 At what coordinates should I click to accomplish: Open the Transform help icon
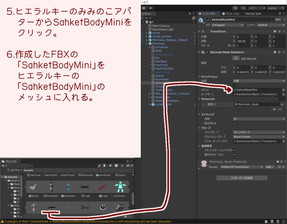[x=275, y=31]
